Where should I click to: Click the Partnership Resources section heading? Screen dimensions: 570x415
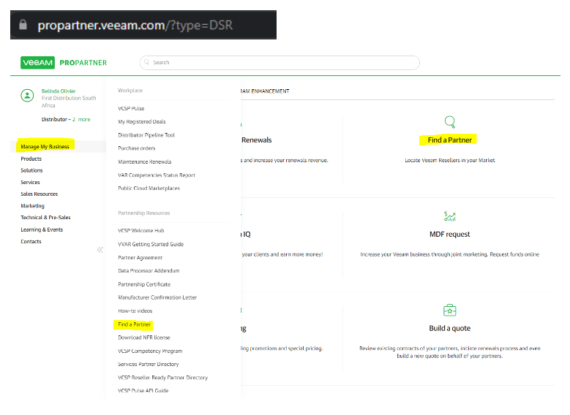tap(144, 213)
